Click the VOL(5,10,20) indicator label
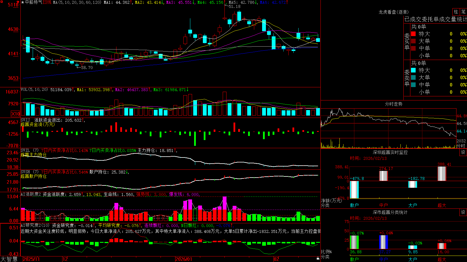 [34, 89]
